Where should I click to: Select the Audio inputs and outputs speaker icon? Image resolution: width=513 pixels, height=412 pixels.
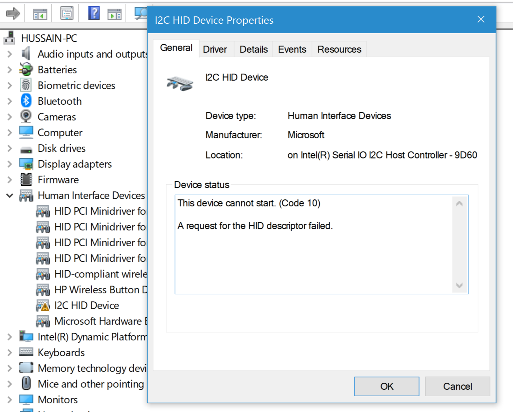click(x=26, y=54)
